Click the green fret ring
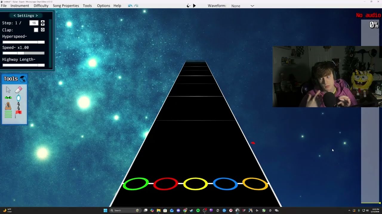The height and width of the screenshot is (214, 382). pos(136,184)
